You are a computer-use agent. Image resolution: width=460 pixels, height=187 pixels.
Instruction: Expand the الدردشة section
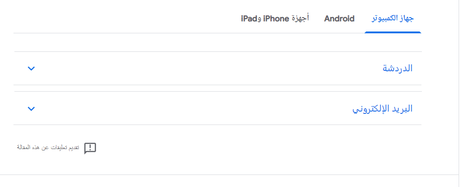(217, 69)
